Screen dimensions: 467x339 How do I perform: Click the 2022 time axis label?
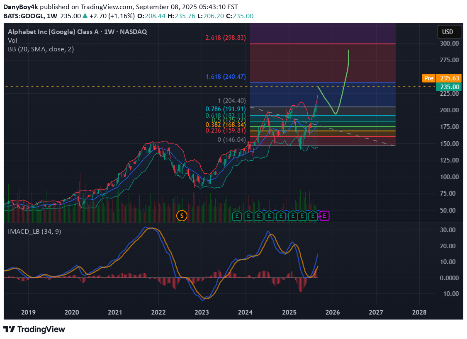(x=158, y=312)
